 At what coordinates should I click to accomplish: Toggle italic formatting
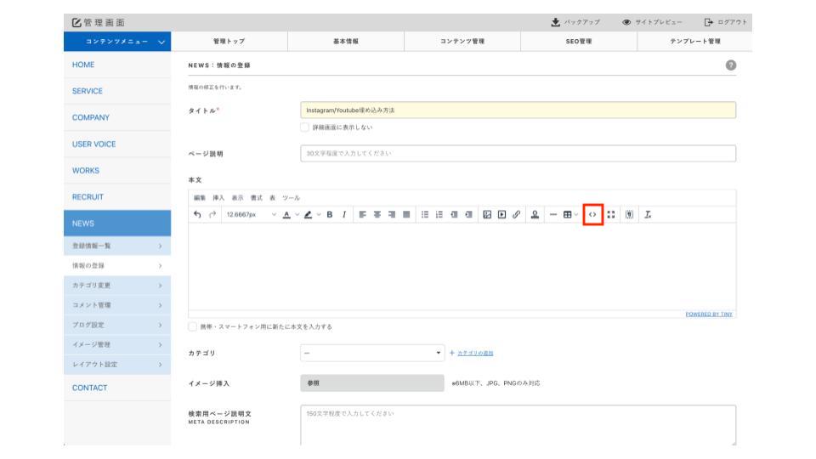344,214
